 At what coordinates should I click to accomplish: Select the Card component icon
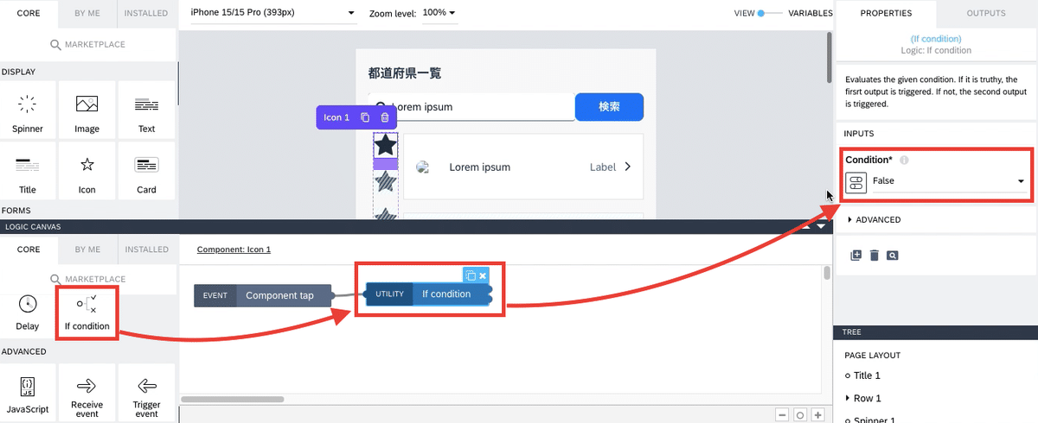click(x=146, y=171)
